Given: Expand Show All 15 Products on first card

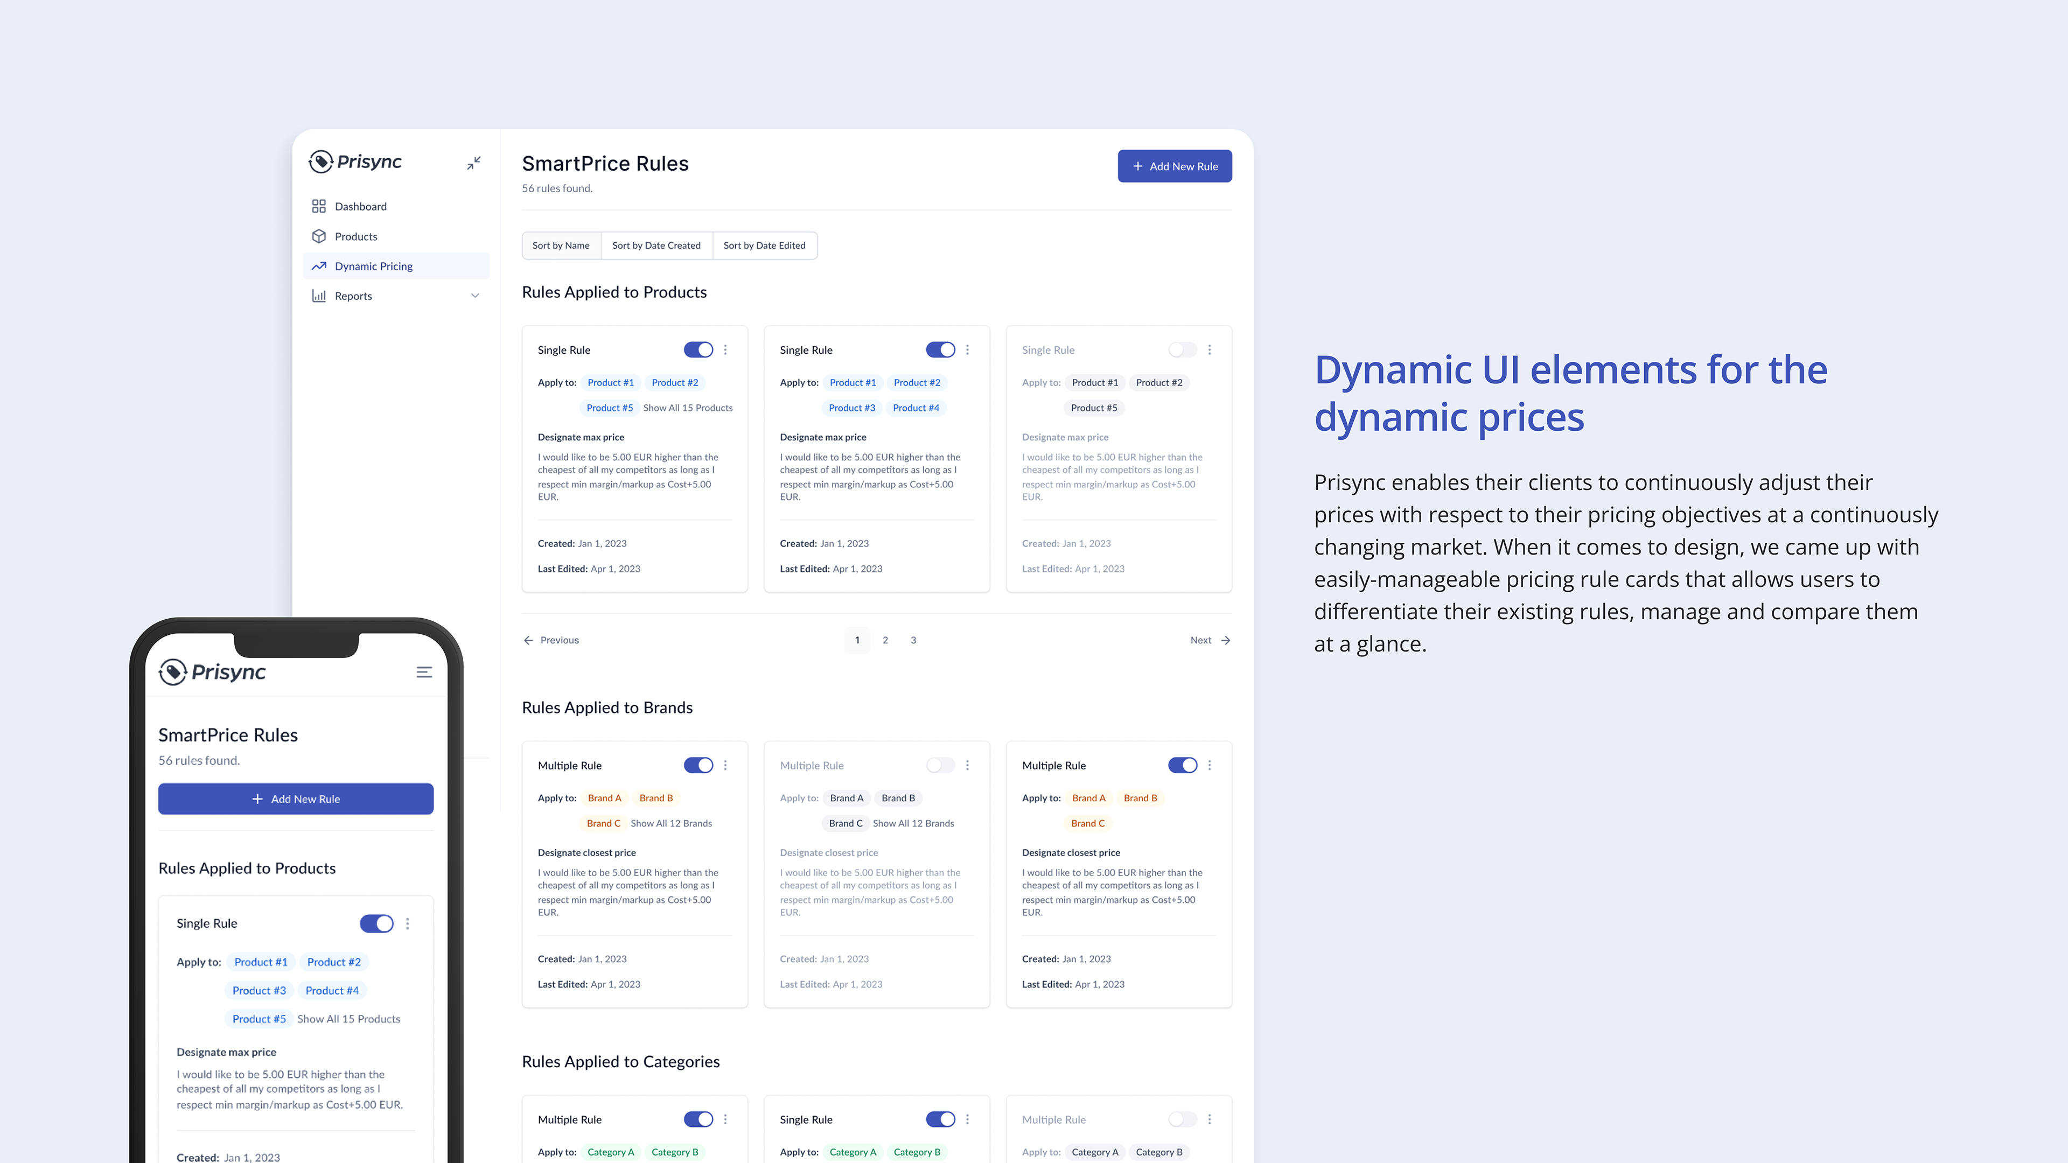Looking at the screenshot, I should (687, 408).
